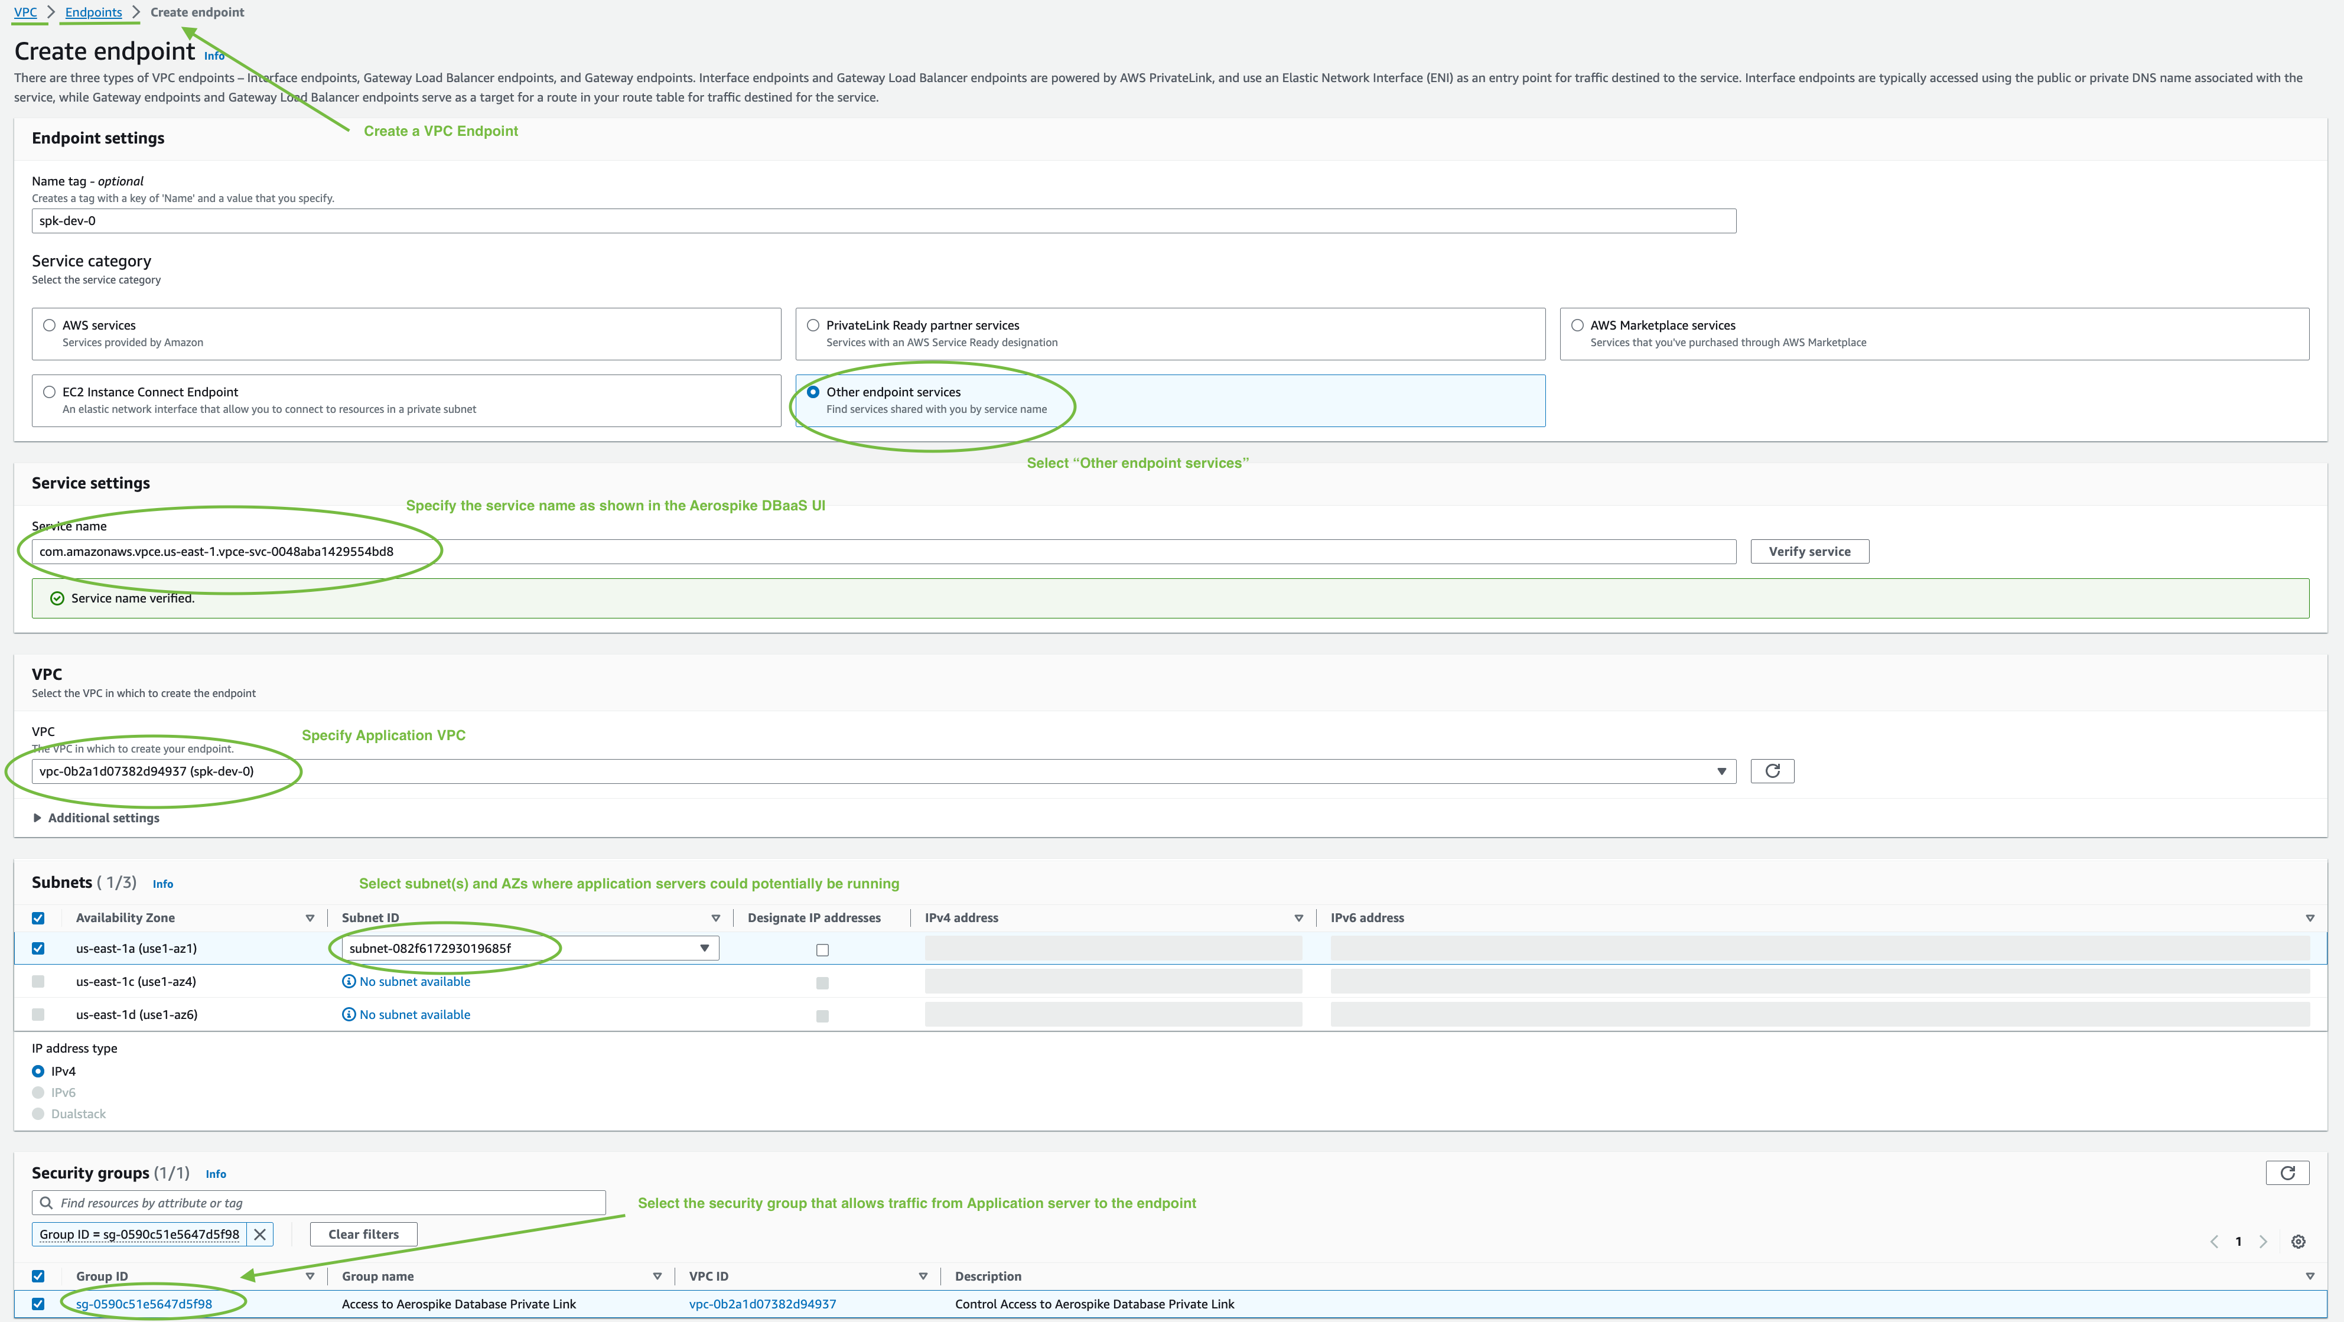Click No subnet available for us-east-1d

tap(415, 1014)
